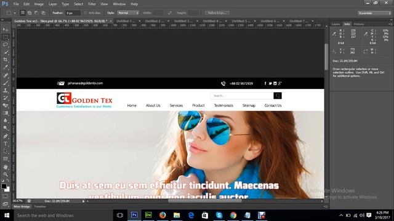Open Firefox from the taskbar
Image resolution: width=394 pixels, height=221 pixels.
click(163, 215)
